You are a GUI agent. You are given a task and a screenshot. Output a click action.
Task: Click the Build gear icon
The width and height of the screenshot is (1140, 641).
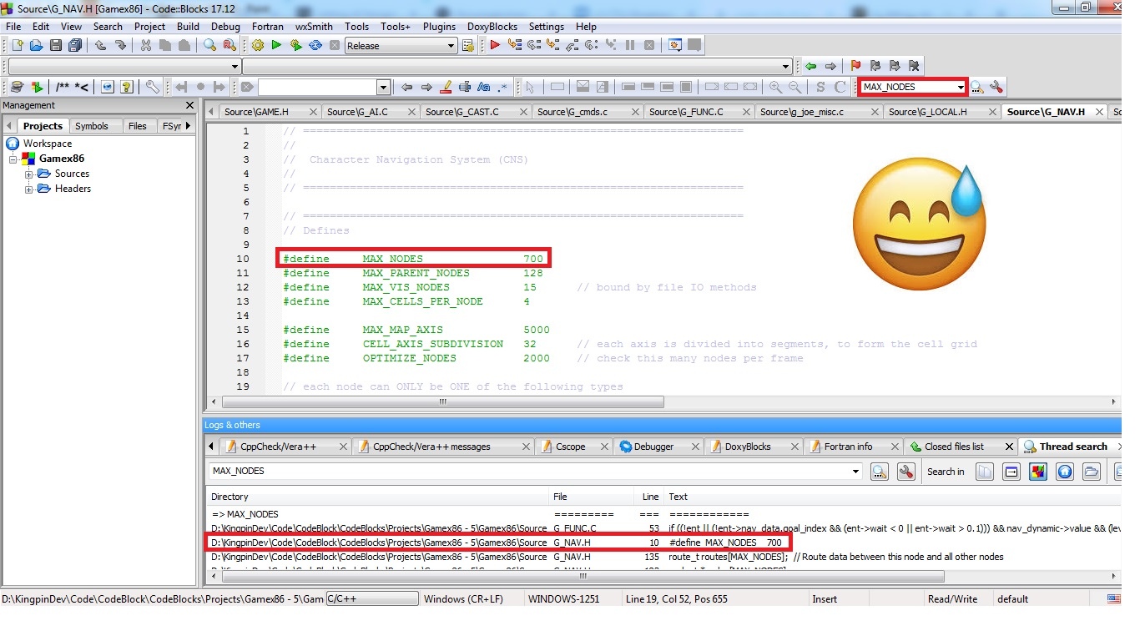(258, 45)
